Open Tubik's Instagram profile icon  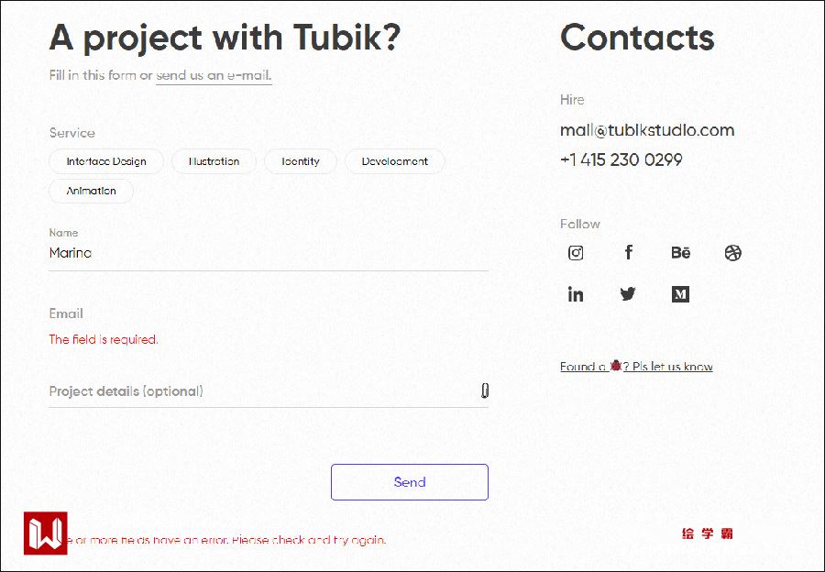576,253
